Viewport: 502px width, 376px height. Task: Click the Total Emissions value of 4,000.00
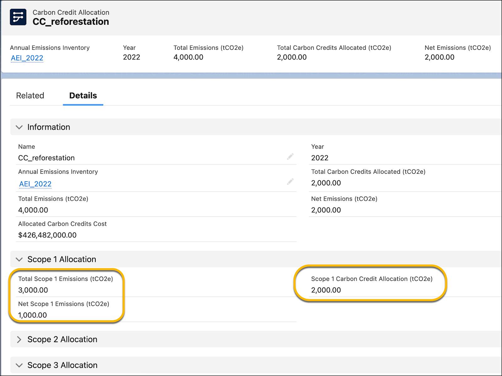33,210
